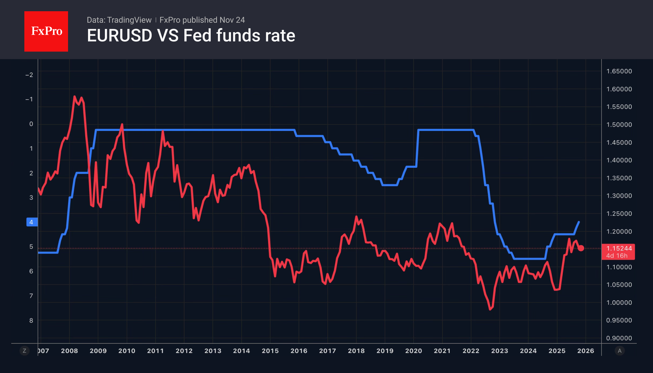Viewport: 653px width, 373px height.
Task: Click the −2 value on left rate axis
Action: click(29, 75)
